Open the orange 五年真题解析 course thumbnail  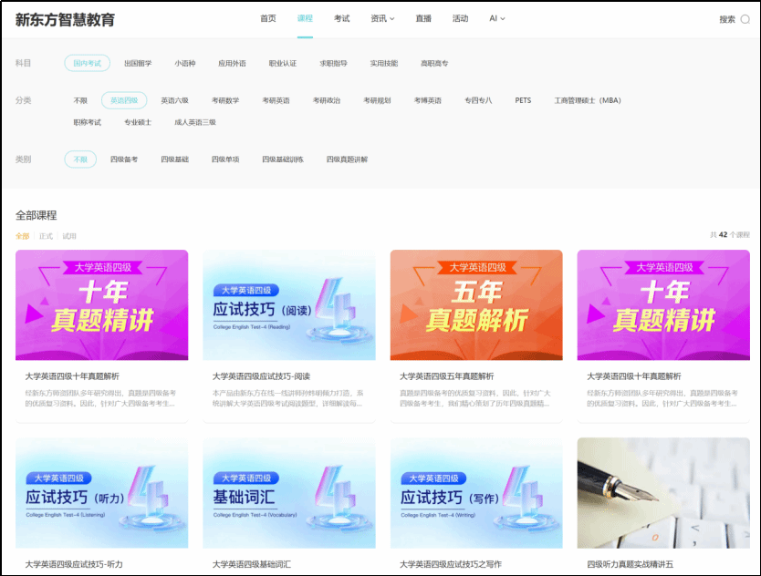tap(476, 304)
